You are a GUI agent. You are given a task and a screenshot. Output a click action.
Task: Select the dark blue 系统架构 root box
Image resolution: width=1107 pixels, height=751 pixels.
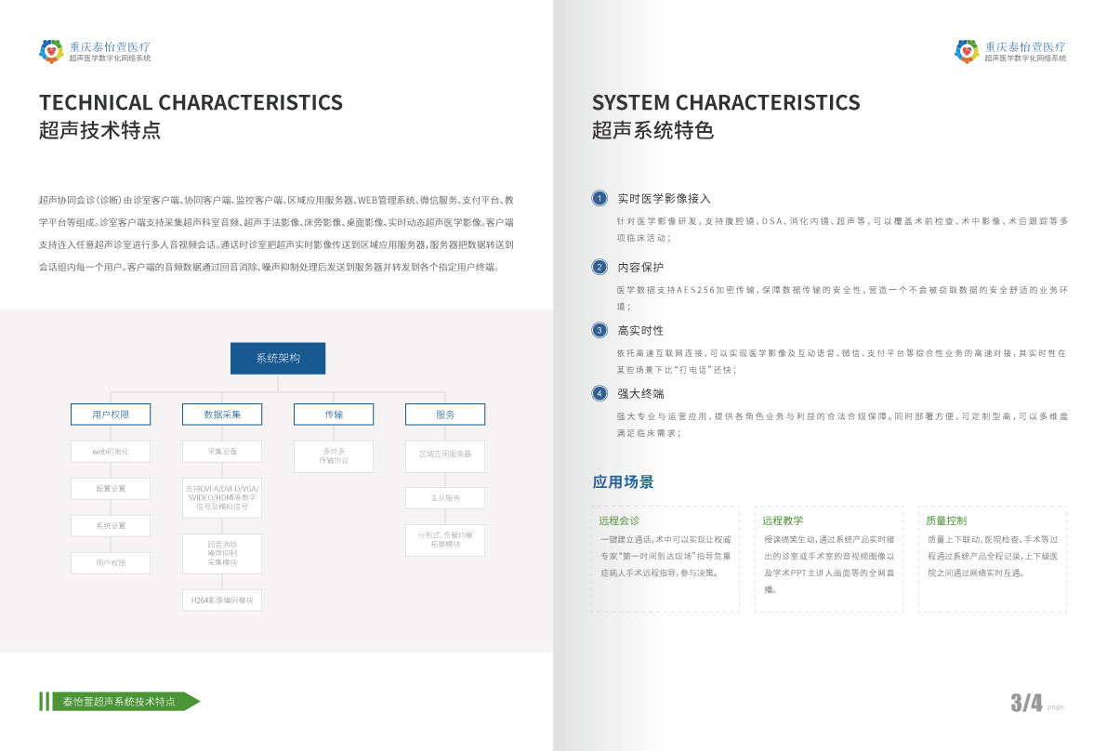point(278,358)
